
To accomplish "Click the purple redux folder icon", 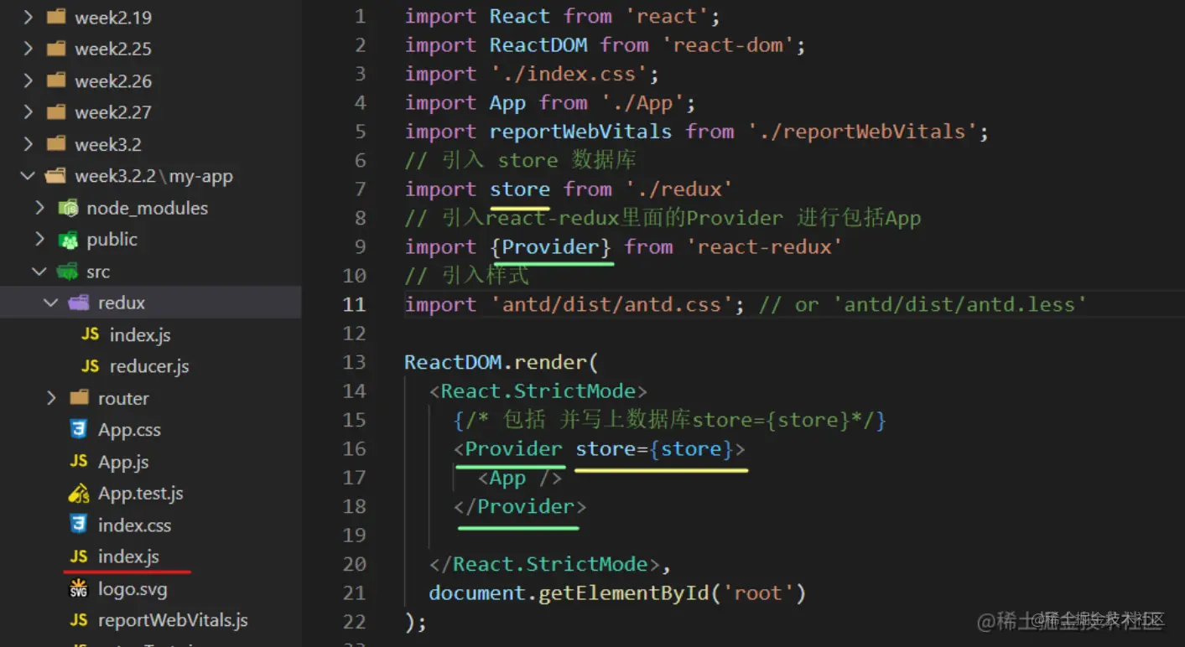I will pos(79,303).
